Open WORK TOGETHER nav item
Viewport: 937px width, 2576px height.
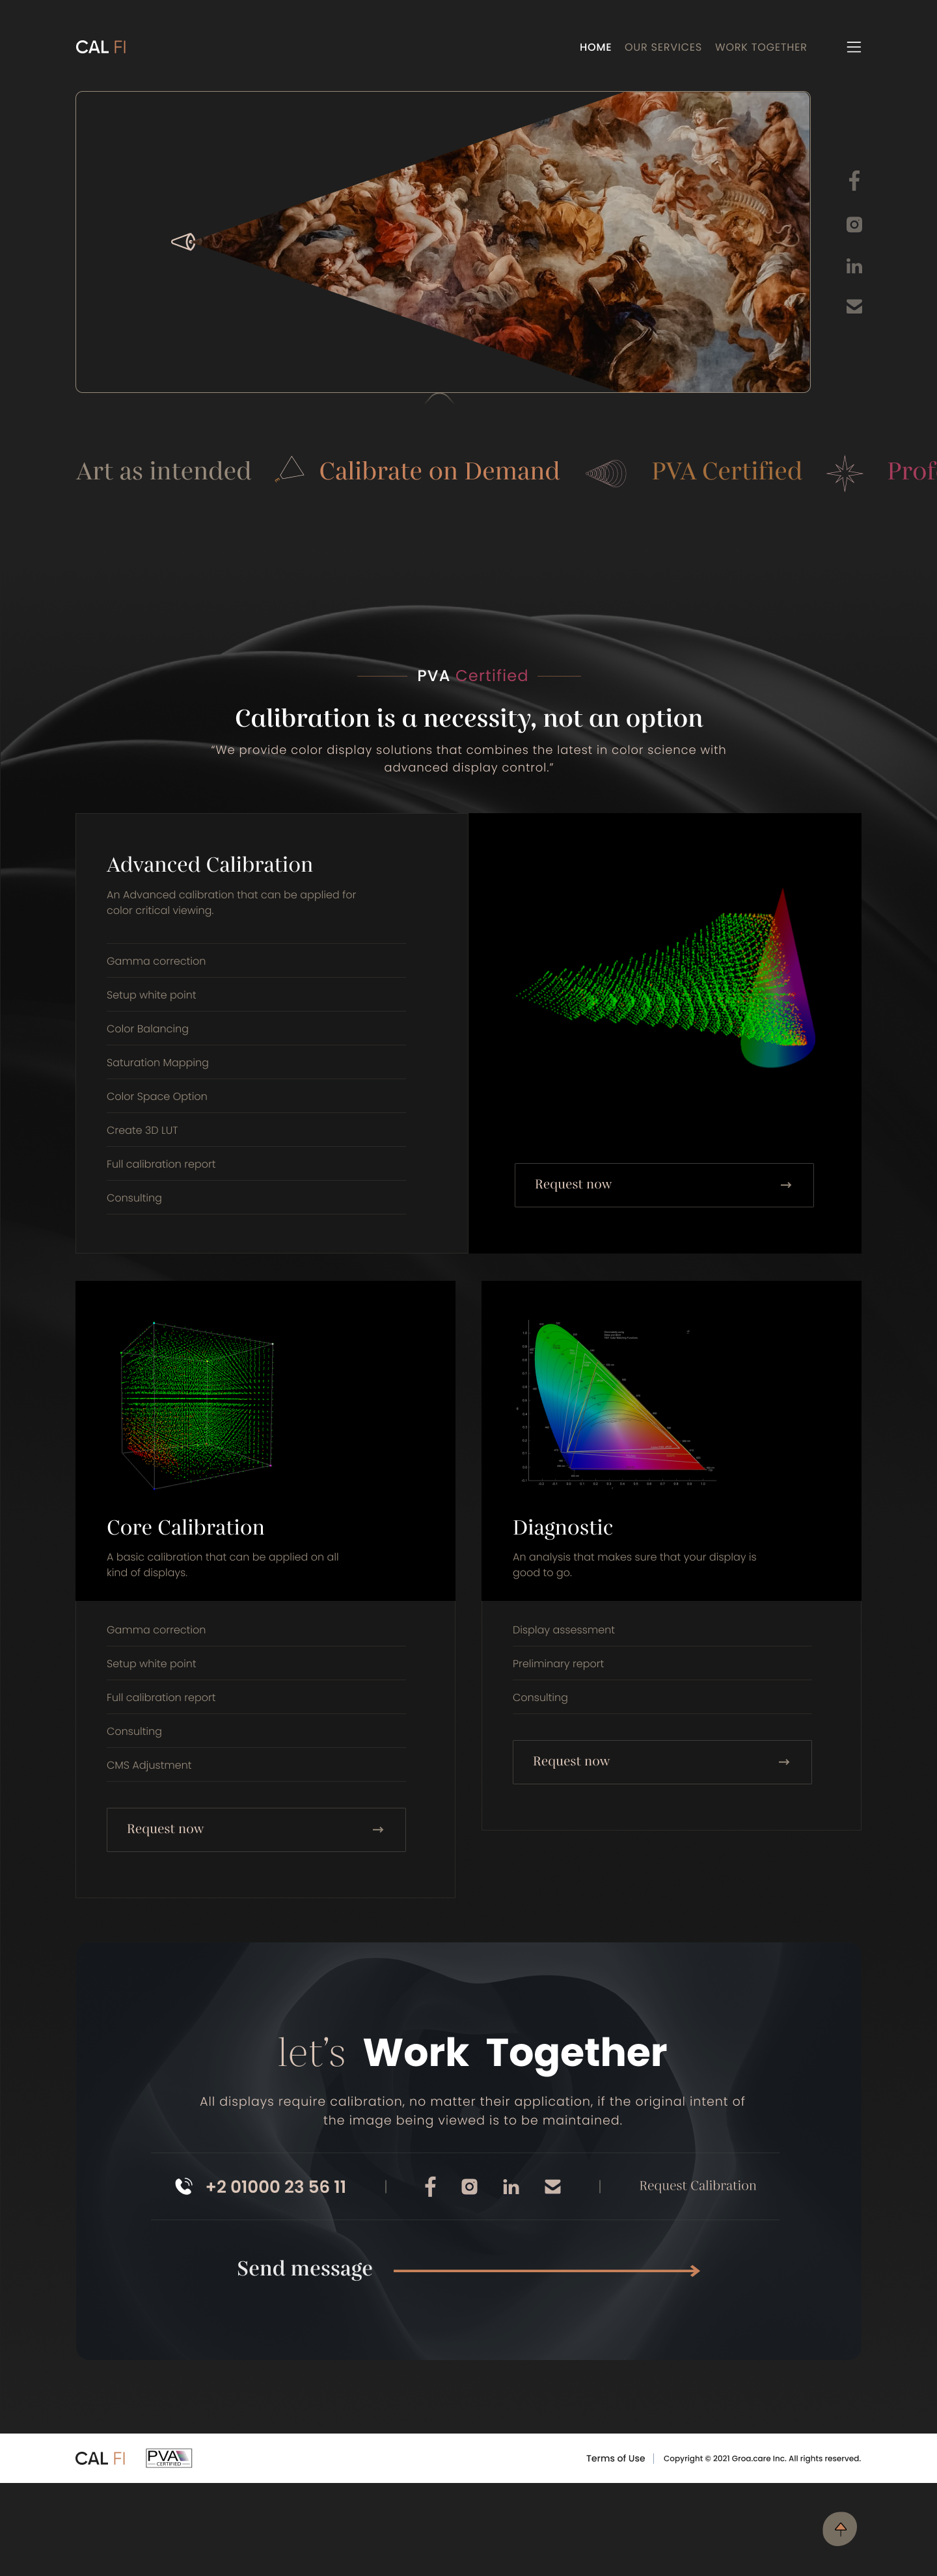[x=760, y=47]
